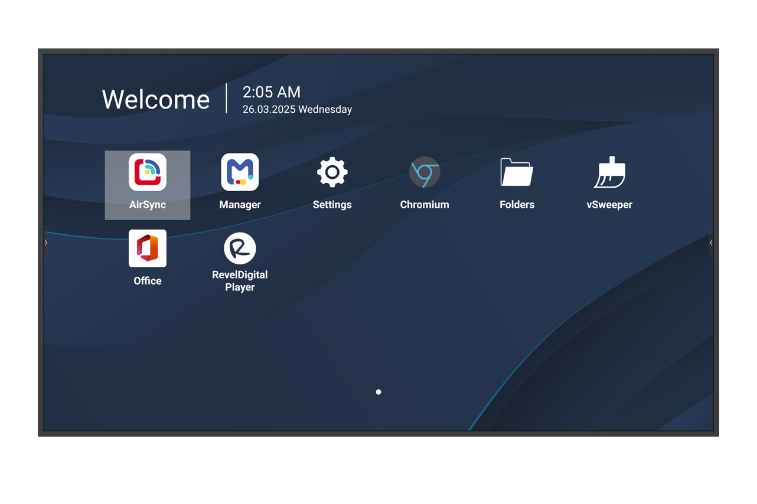Viewport: 757px width, 504px height.
Task: Click the Welcome heading text
Action: pyautogui.click(x=156, y=100)
